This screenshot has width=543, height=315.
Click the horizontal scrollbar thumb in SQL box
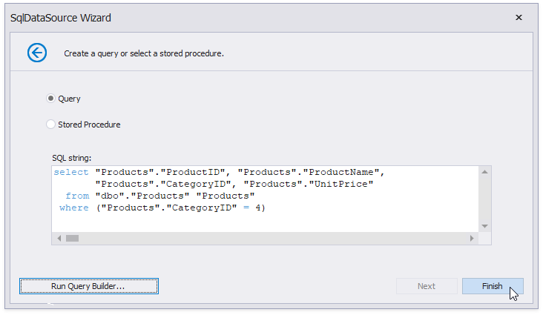[x=73, y=238]
